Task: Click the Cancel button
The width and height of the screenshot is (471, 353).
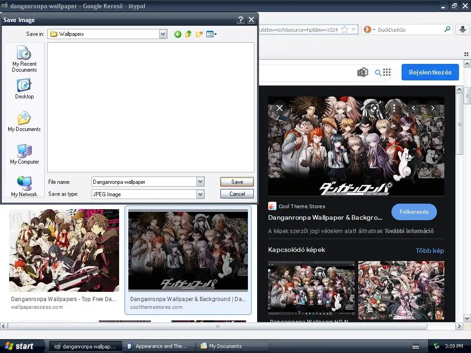Action: [237, 194]
